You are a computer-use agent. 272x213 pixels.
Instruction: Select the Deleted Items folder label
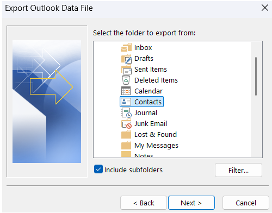(x=156, y=80)
